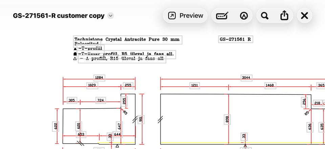Expand the document title dropdown chevron
The height and width of the screenshot is (149, 325).
point(111,16)
